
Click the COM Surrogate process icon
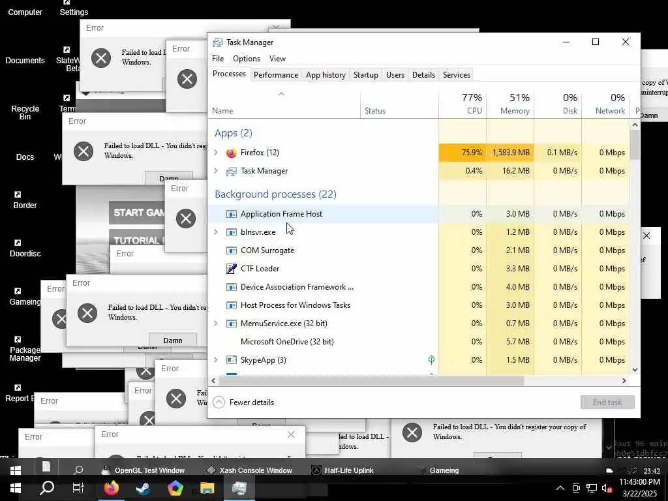(x=232, y=250)
